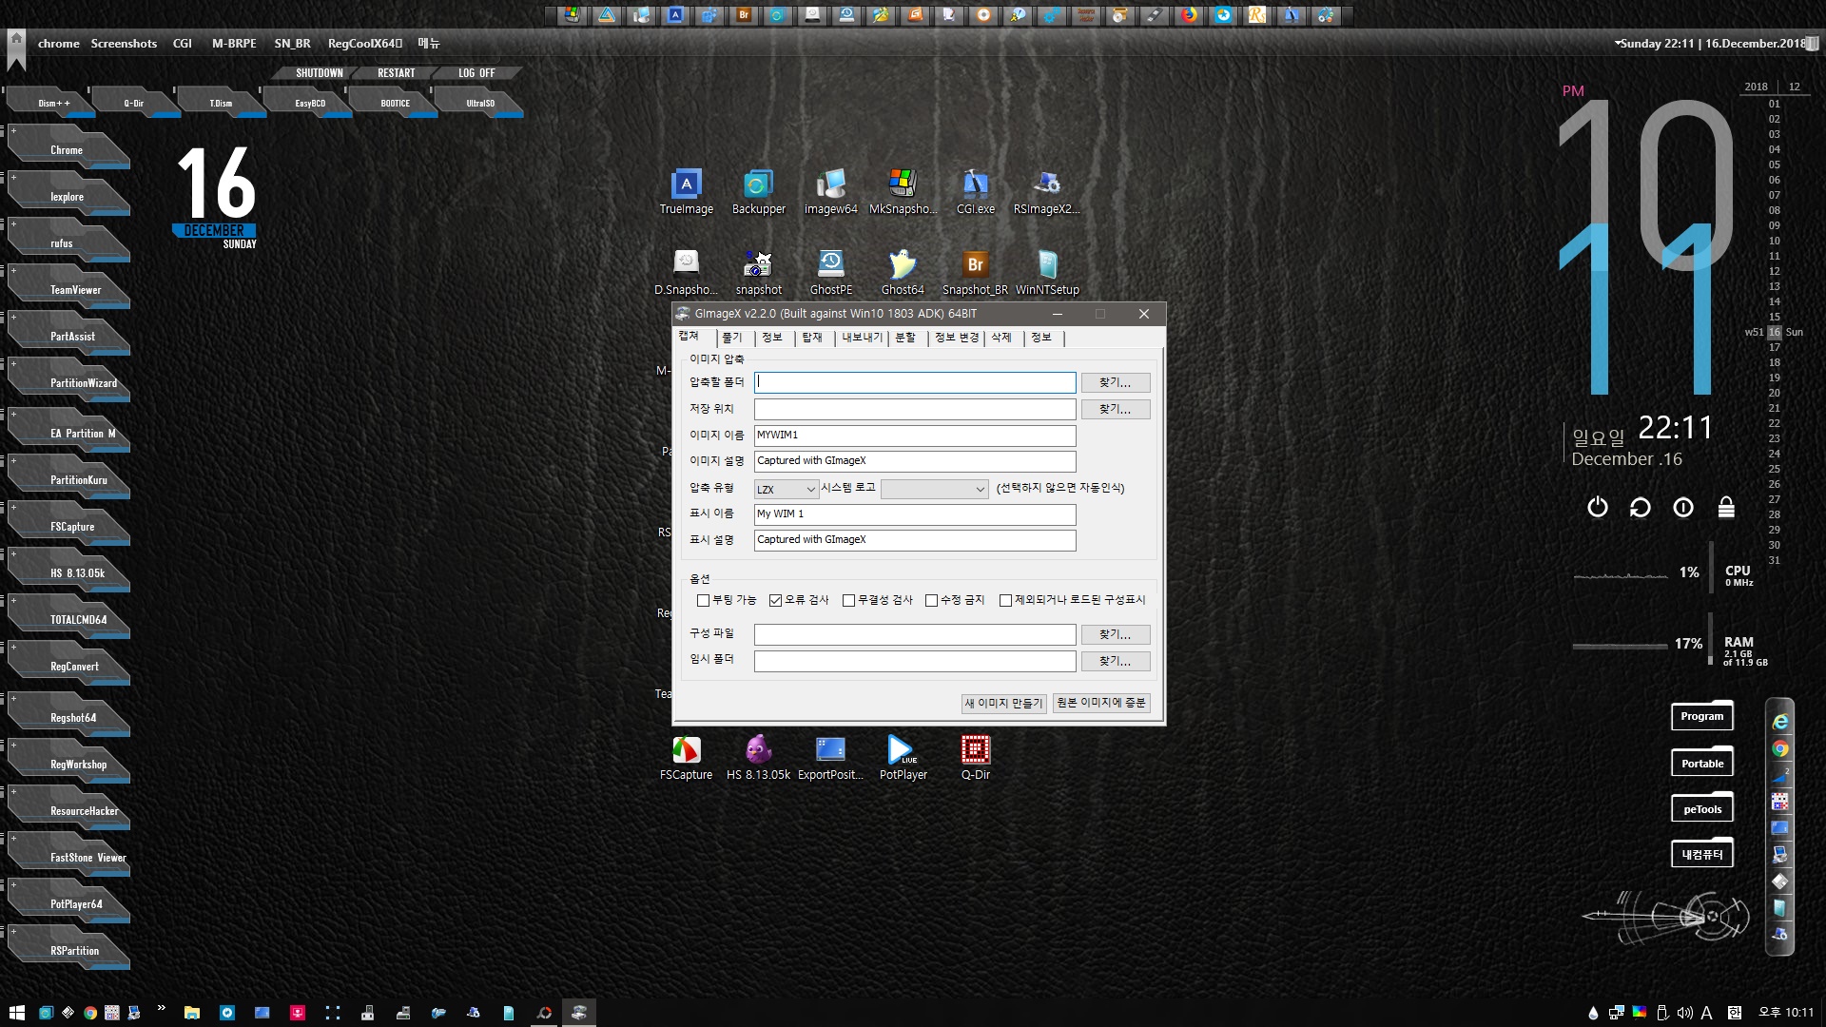Viewport: 1826px width, 1027px height.
Task: Switch to 풀기 tab
Action: [730, 338]
